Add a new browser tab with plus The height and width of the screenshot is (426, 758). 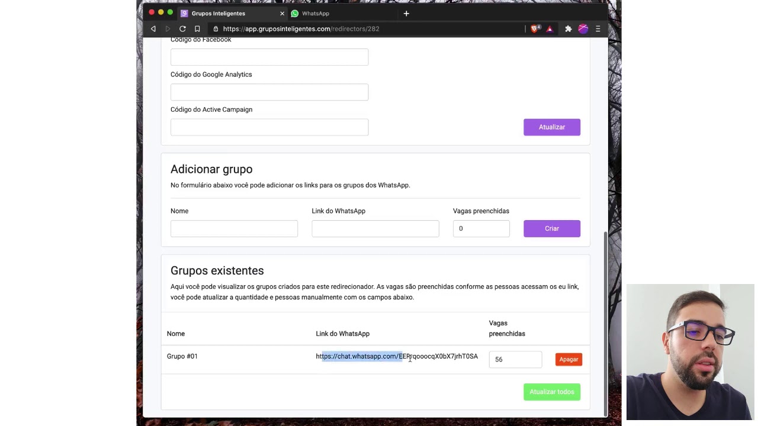pos(406,13)
